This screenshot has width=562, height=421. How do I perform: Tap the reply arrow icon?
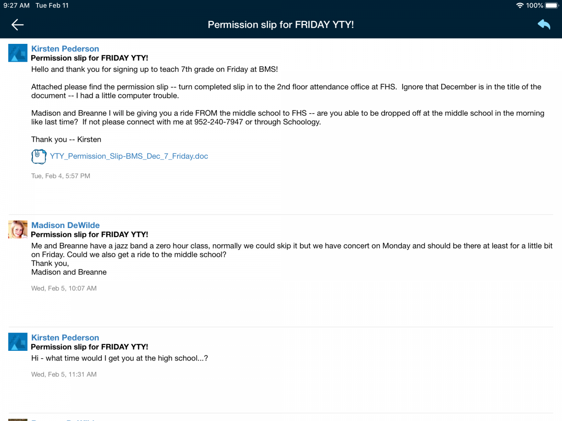point(544,25)
